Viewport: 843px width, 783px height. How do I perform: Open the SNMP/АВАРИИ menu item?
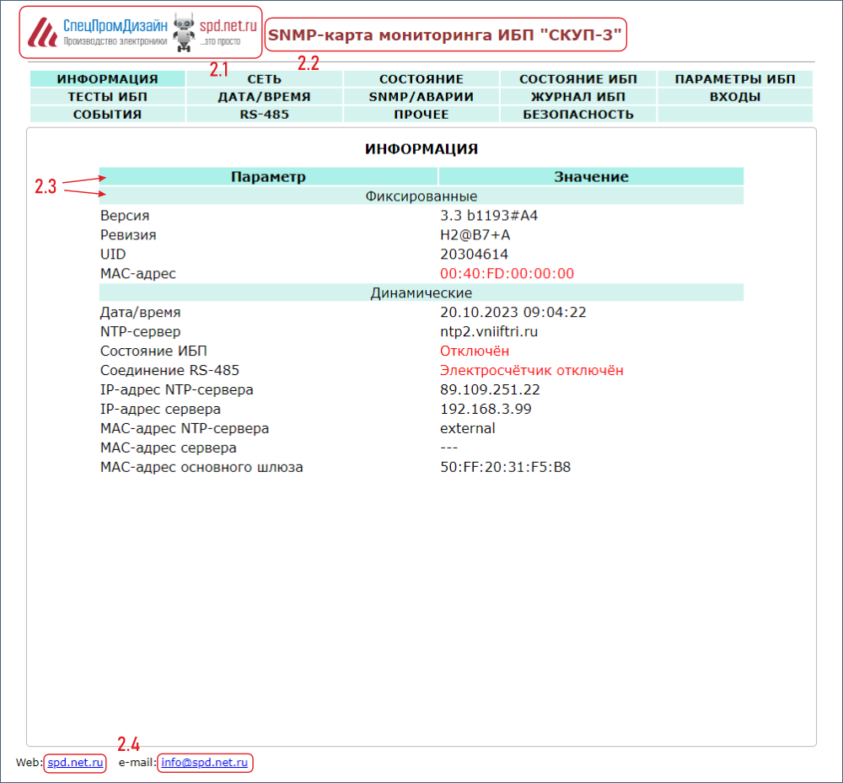[421, 97]
